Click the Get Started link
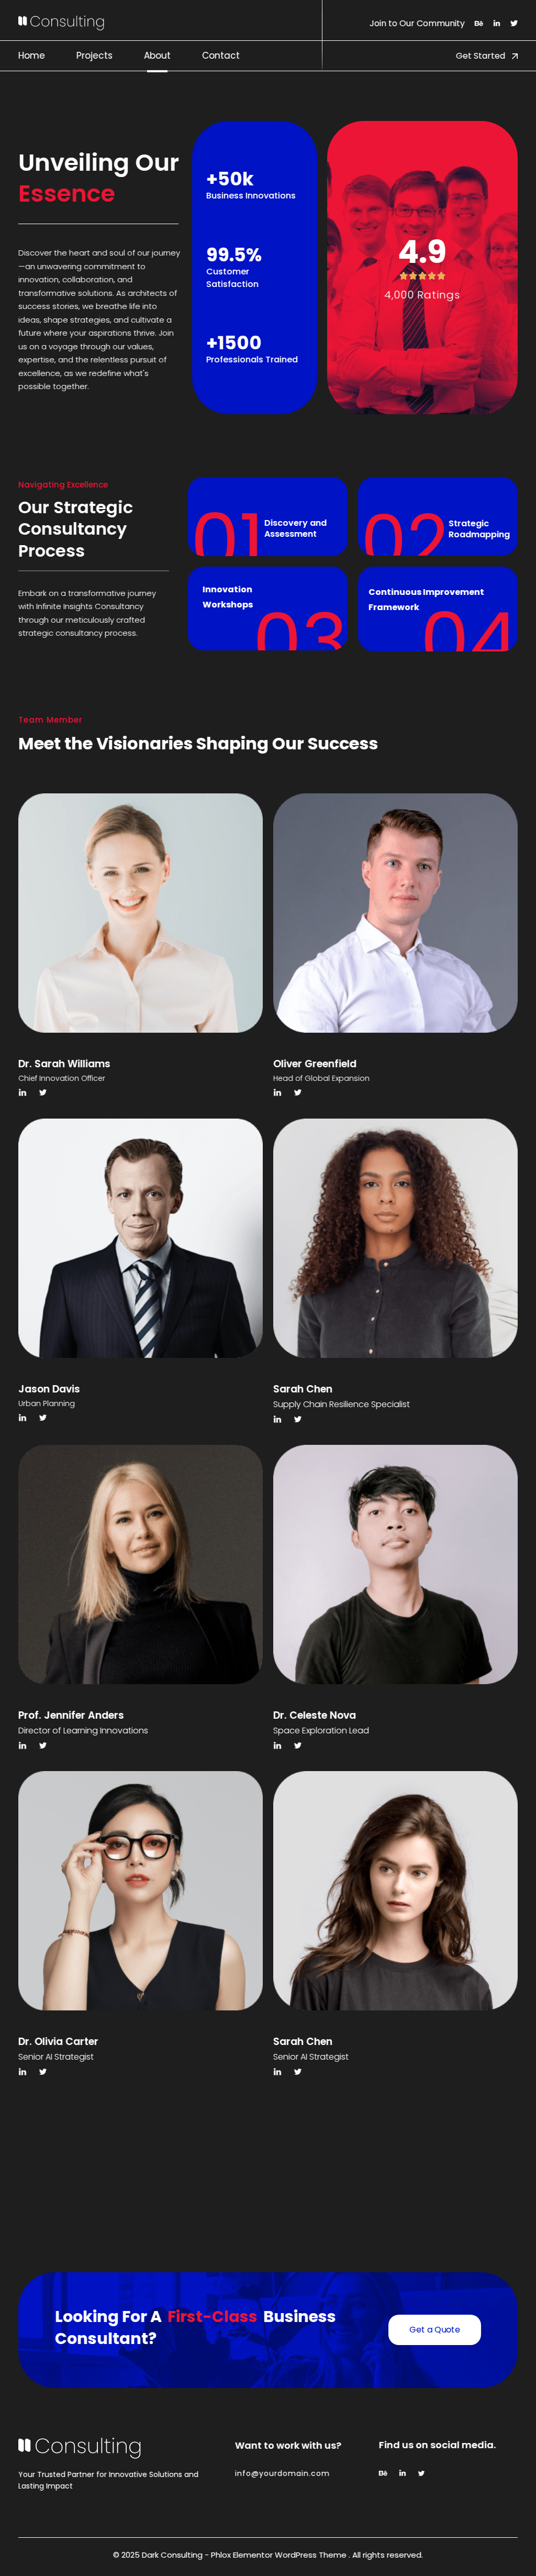Screen dimensions: 536x2576 487,56
